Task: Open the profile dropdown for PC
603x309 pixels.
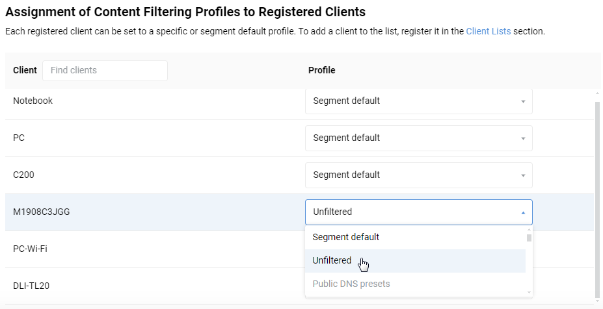Action: click(418, 138)
